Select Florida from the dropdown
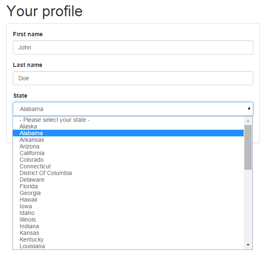Screen dimensions: 267x259 click(128, 186)
